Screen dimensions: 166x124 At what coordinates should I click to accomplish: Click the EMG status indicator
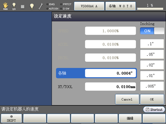[x=50, y=4]
